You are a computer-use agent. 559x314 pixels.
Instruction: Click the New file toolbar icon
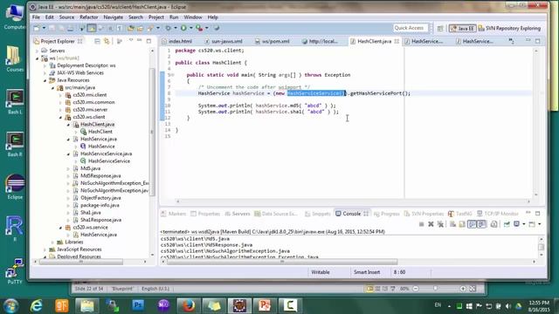[x=37, y=28]
